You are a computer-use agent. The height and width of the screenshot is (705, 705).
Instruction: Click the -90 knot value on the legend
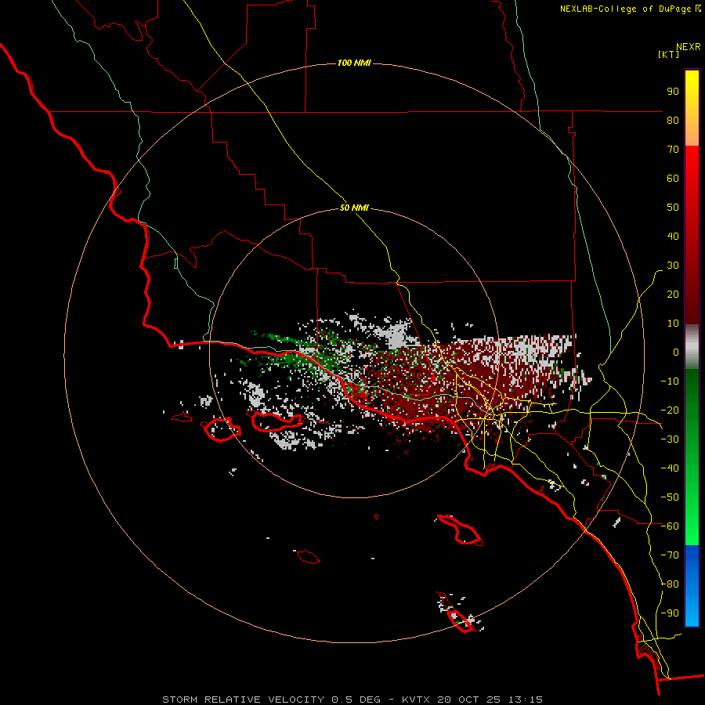click(x=670, y=613)
